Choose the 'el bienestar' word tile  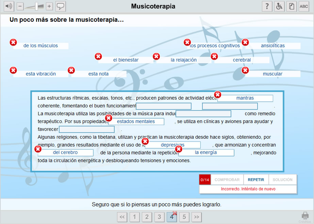coord(126,60)
